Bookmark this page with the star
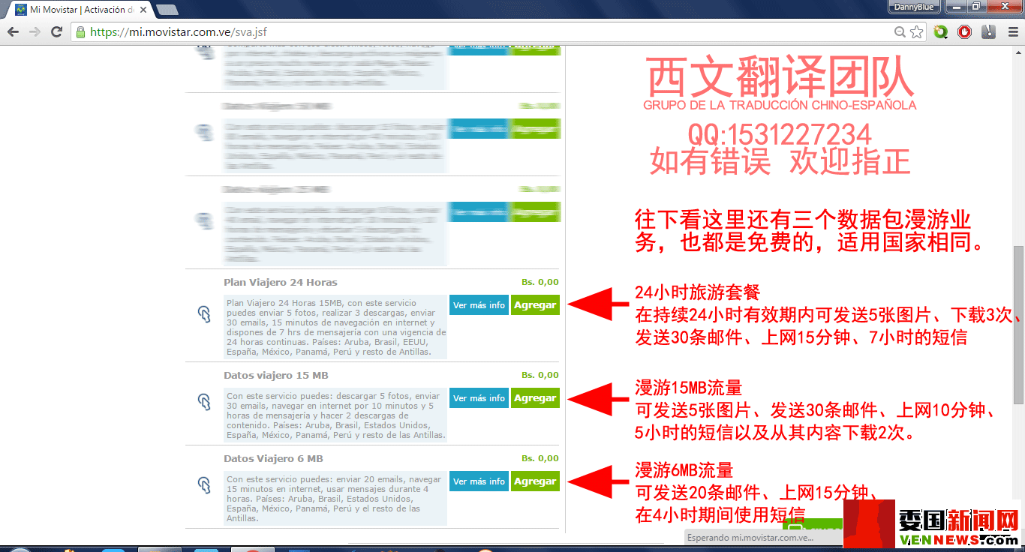 [x=916, y=32]
